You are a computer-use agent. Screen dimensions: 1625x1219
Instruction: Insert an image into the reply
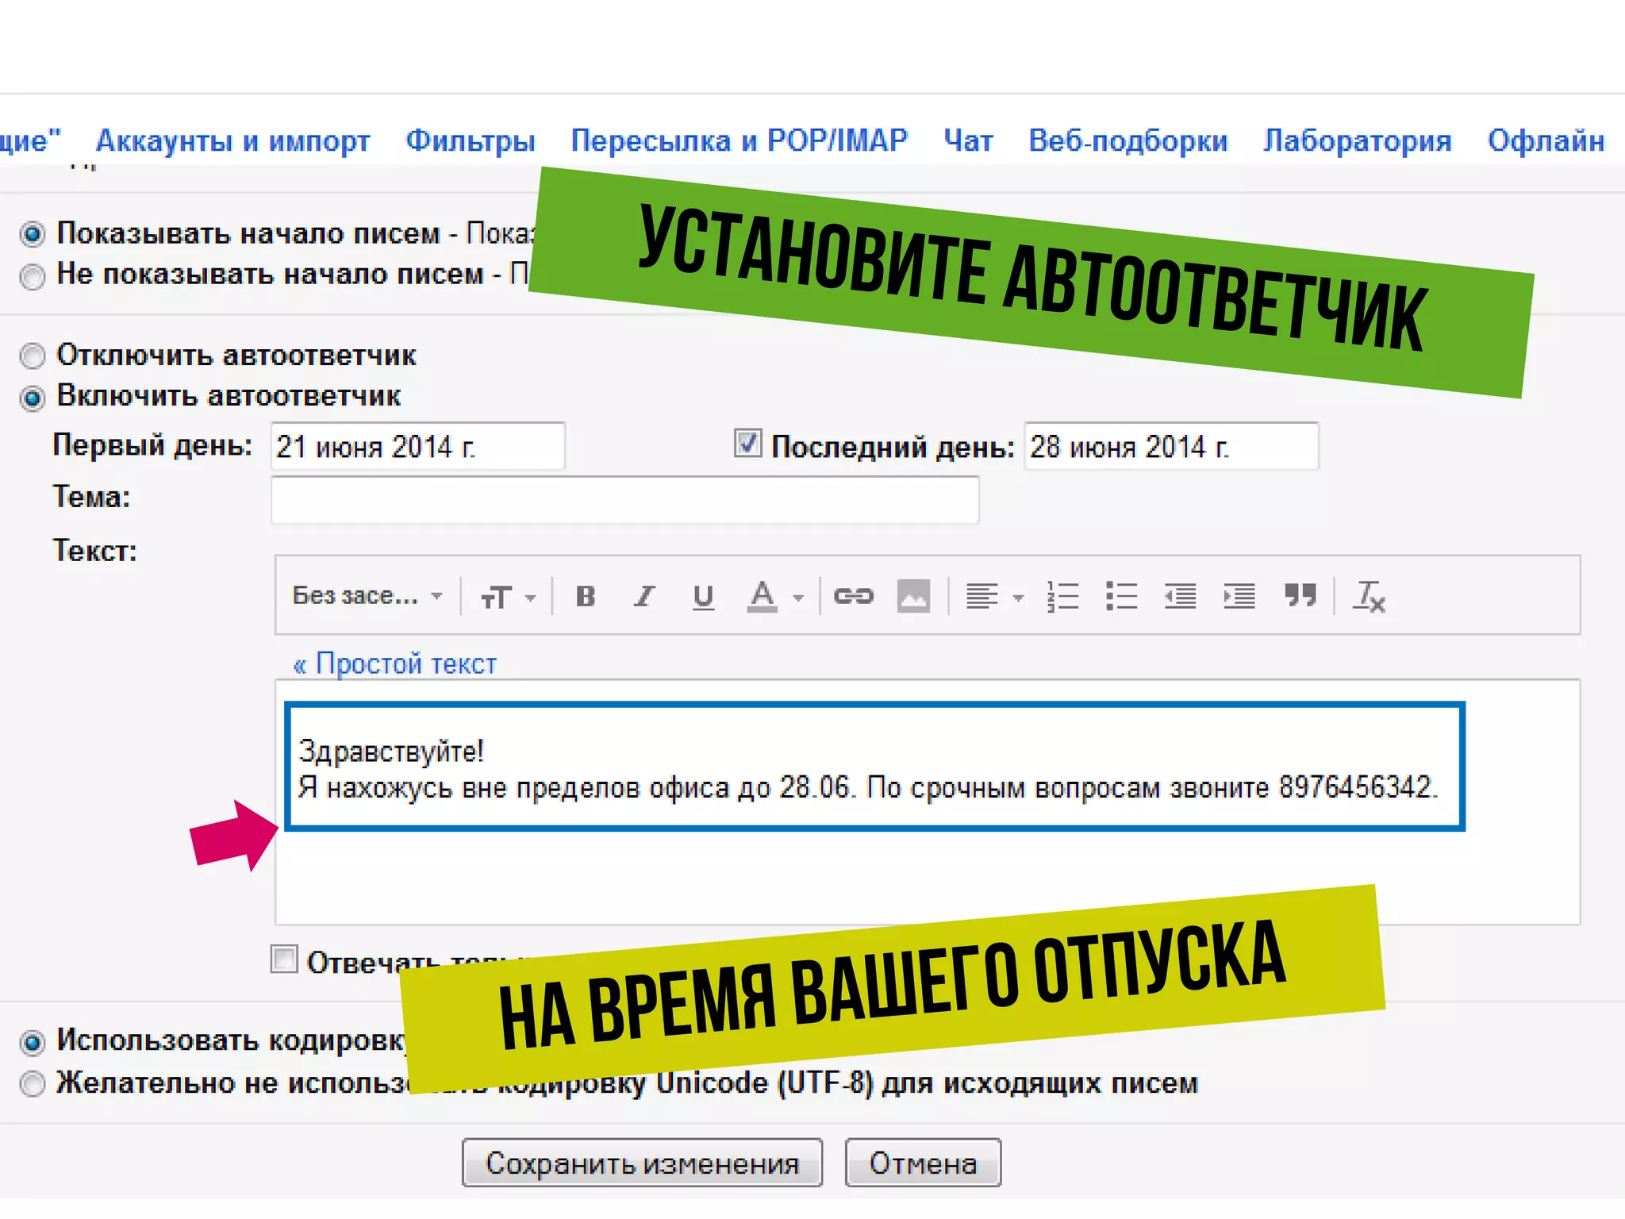(913, 596)
